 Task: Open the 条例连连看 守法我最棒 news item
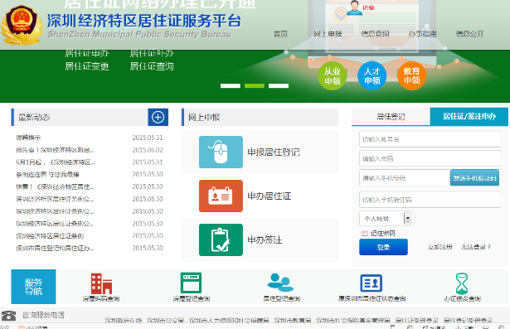pyautogui.click(x=47, y=175)
